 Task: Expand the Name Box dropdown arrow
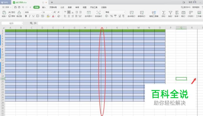coord(22,23)
